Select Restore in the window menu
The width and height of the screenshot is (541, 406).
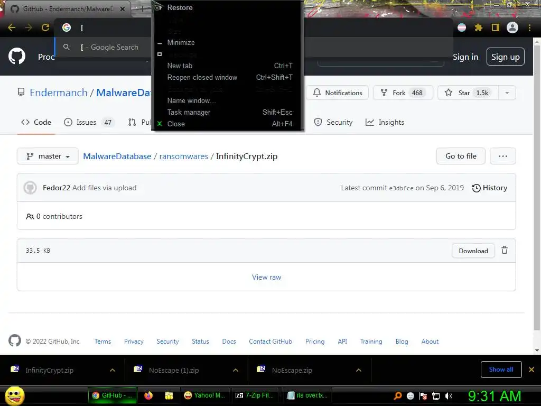pos(228,7)
